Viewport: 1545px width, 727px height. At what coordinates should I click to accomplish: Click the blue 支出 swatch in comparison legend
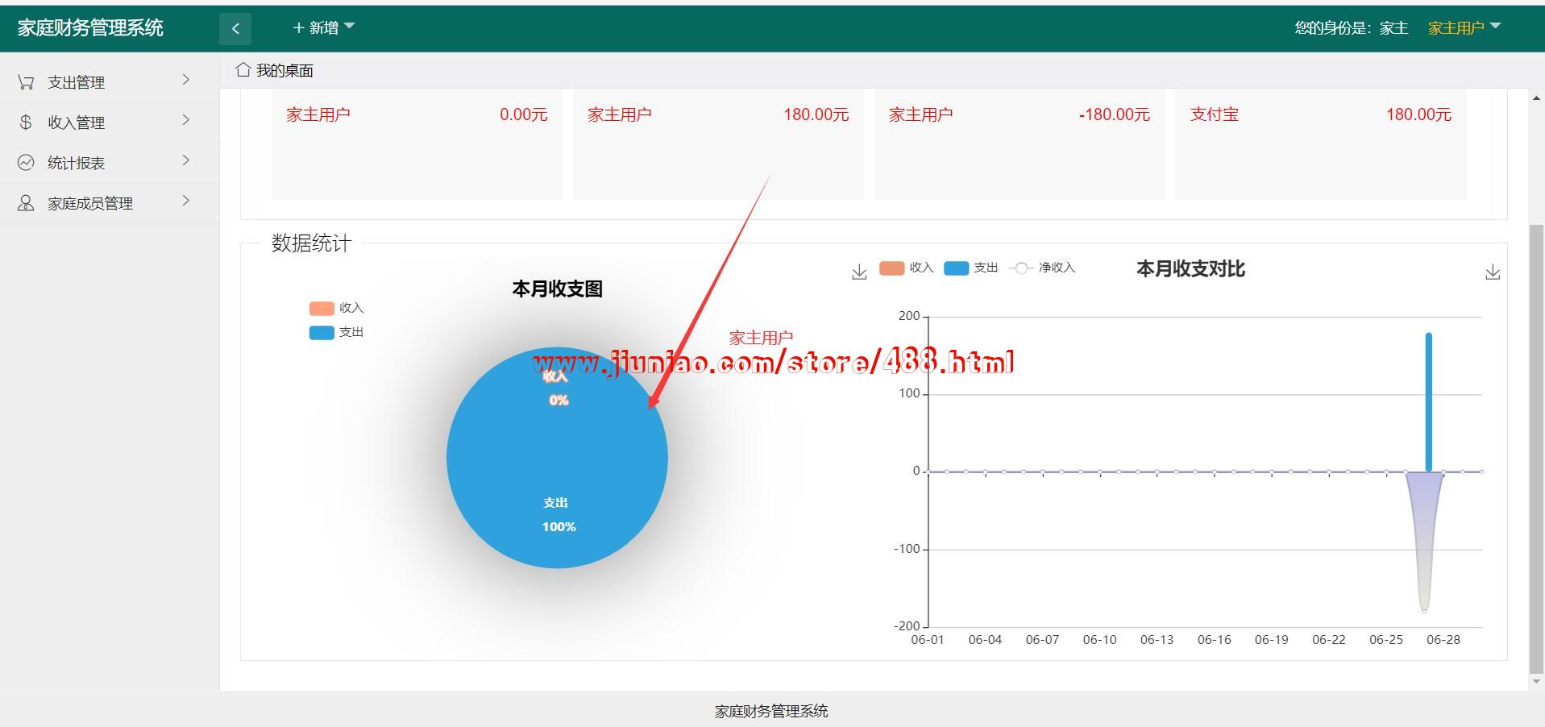[956, 268]
